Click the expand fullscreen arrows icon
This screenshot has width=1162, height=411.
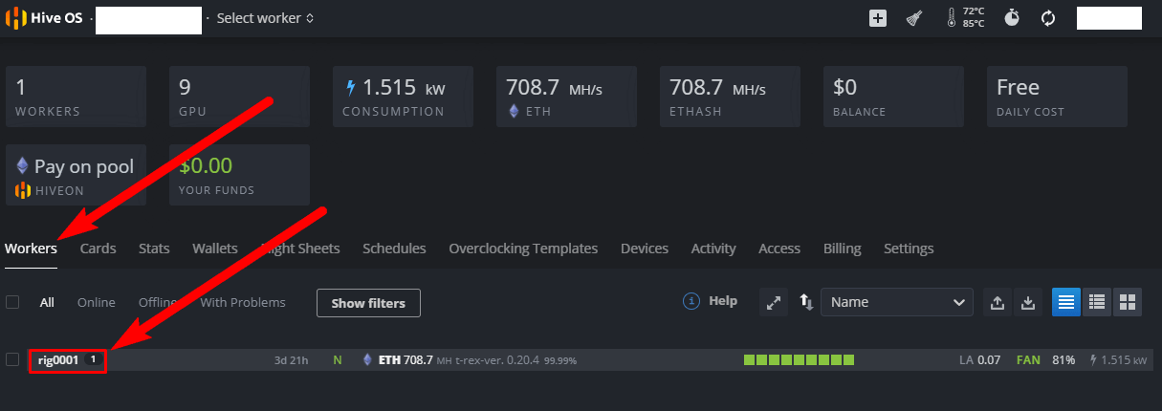tap(773, 302)
